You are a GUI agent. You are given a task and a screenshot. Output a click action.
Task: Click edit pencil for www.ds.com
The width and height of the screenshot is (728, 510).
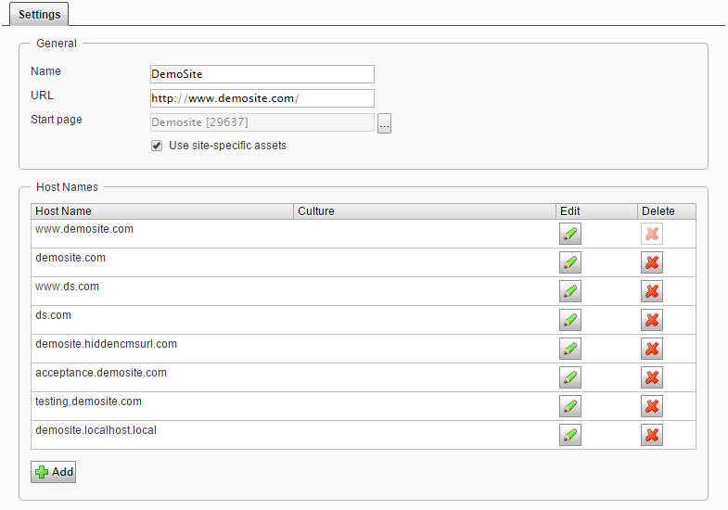[570, 291]
